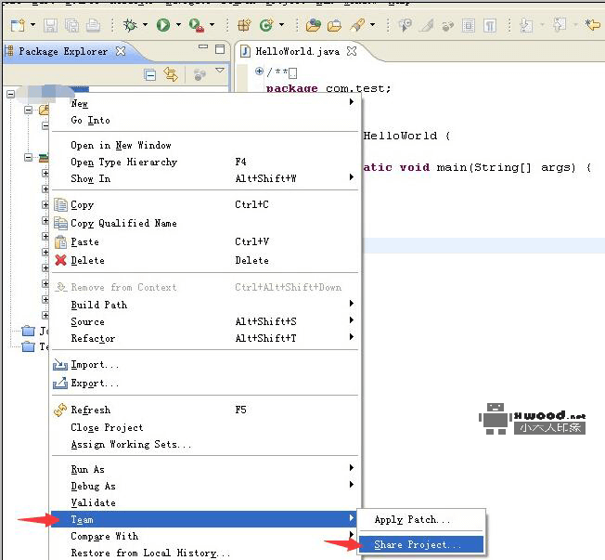
Task: Choose Open in New Window
Action: pos(205,145)
